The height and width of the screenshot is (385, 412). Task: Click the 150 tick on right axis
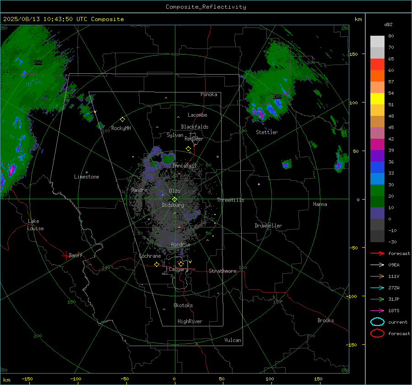[x=353, y=54]
